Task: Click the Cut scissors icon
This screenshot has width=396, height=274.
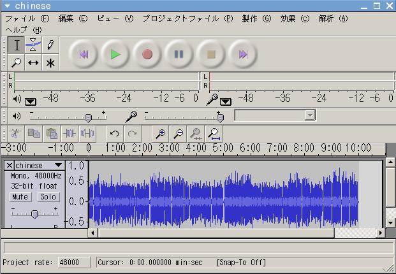Action: coord(16,133)
